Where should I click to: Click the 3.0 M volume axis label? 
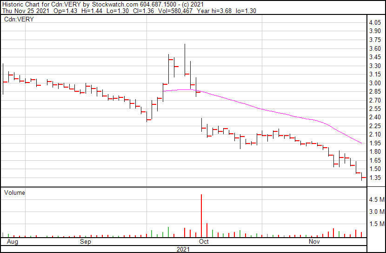[377, 212]
